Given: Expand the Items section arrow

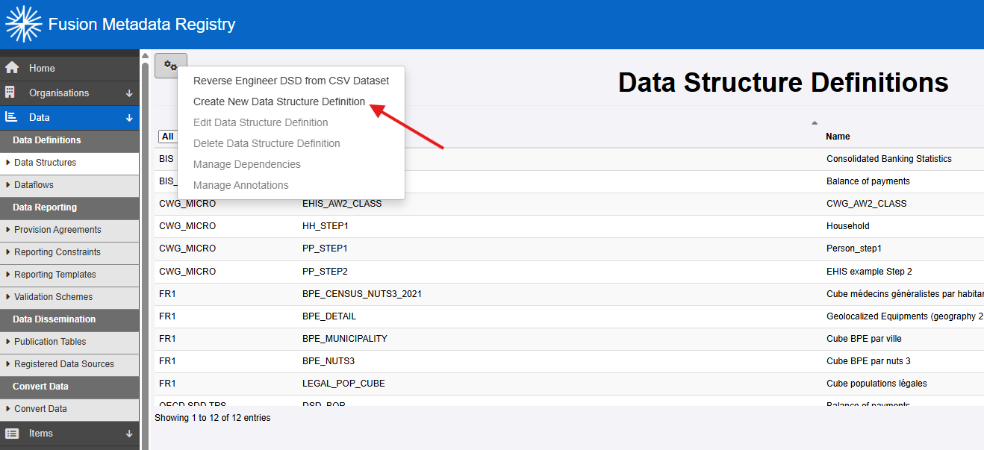Looking at the screenshot, I should point(129,434).
